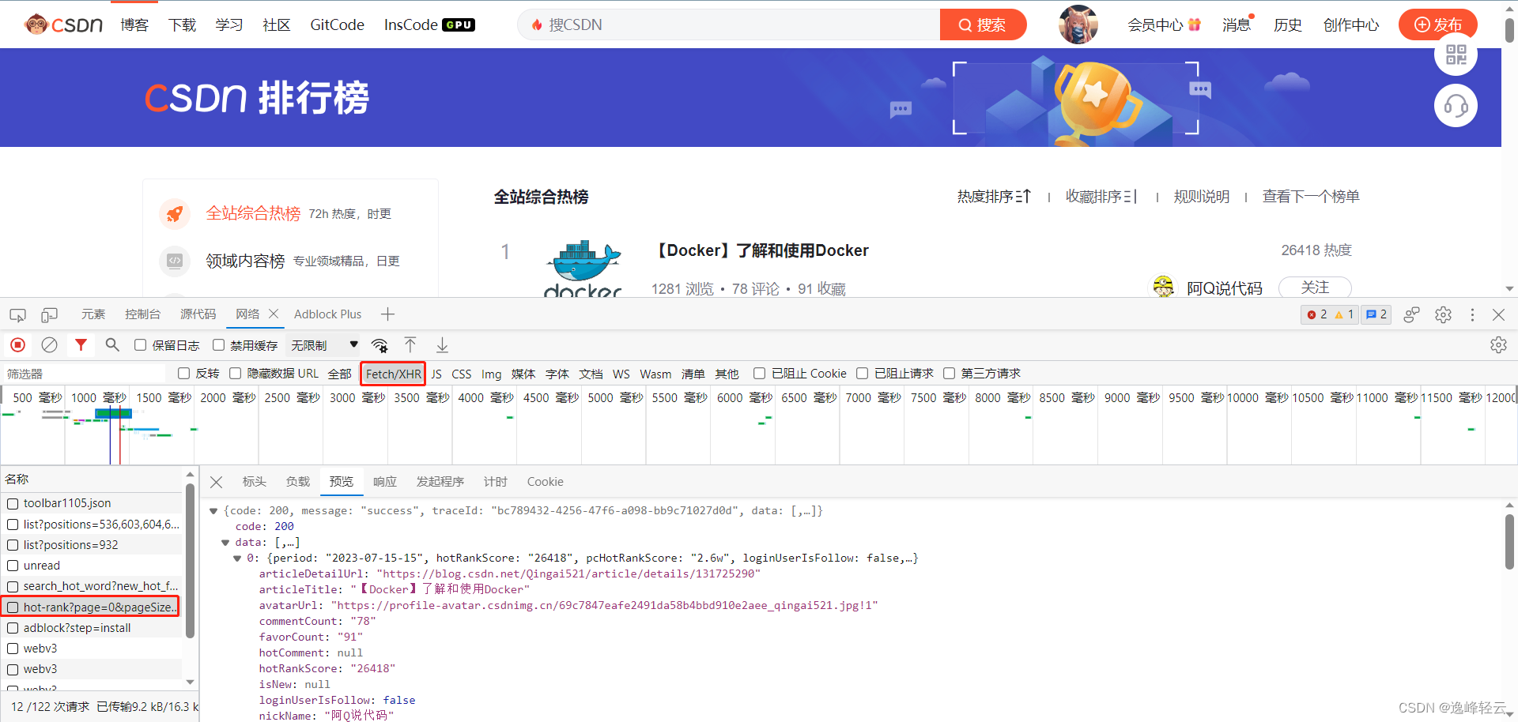
Task: Open the 标头 tab of the request
Action: (x=255, y=482)
